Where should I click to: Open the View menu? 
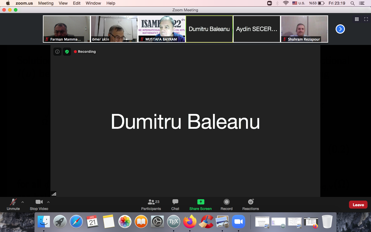(63, 3)
